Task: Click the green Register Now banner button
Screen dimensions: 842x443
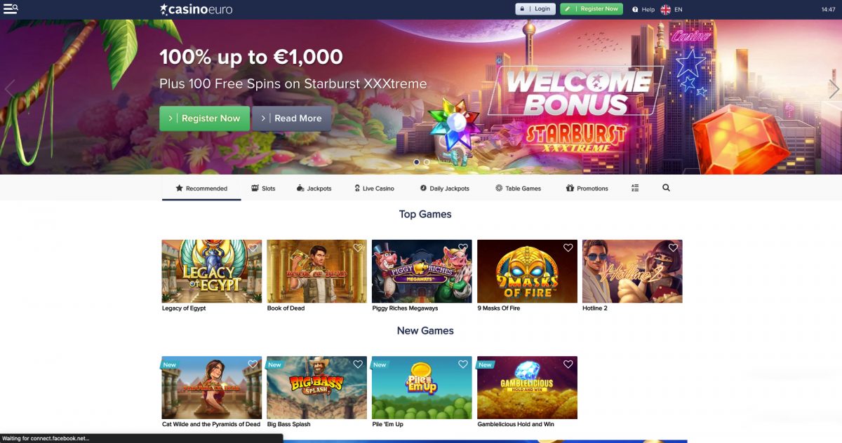Action: coord(203,118)
